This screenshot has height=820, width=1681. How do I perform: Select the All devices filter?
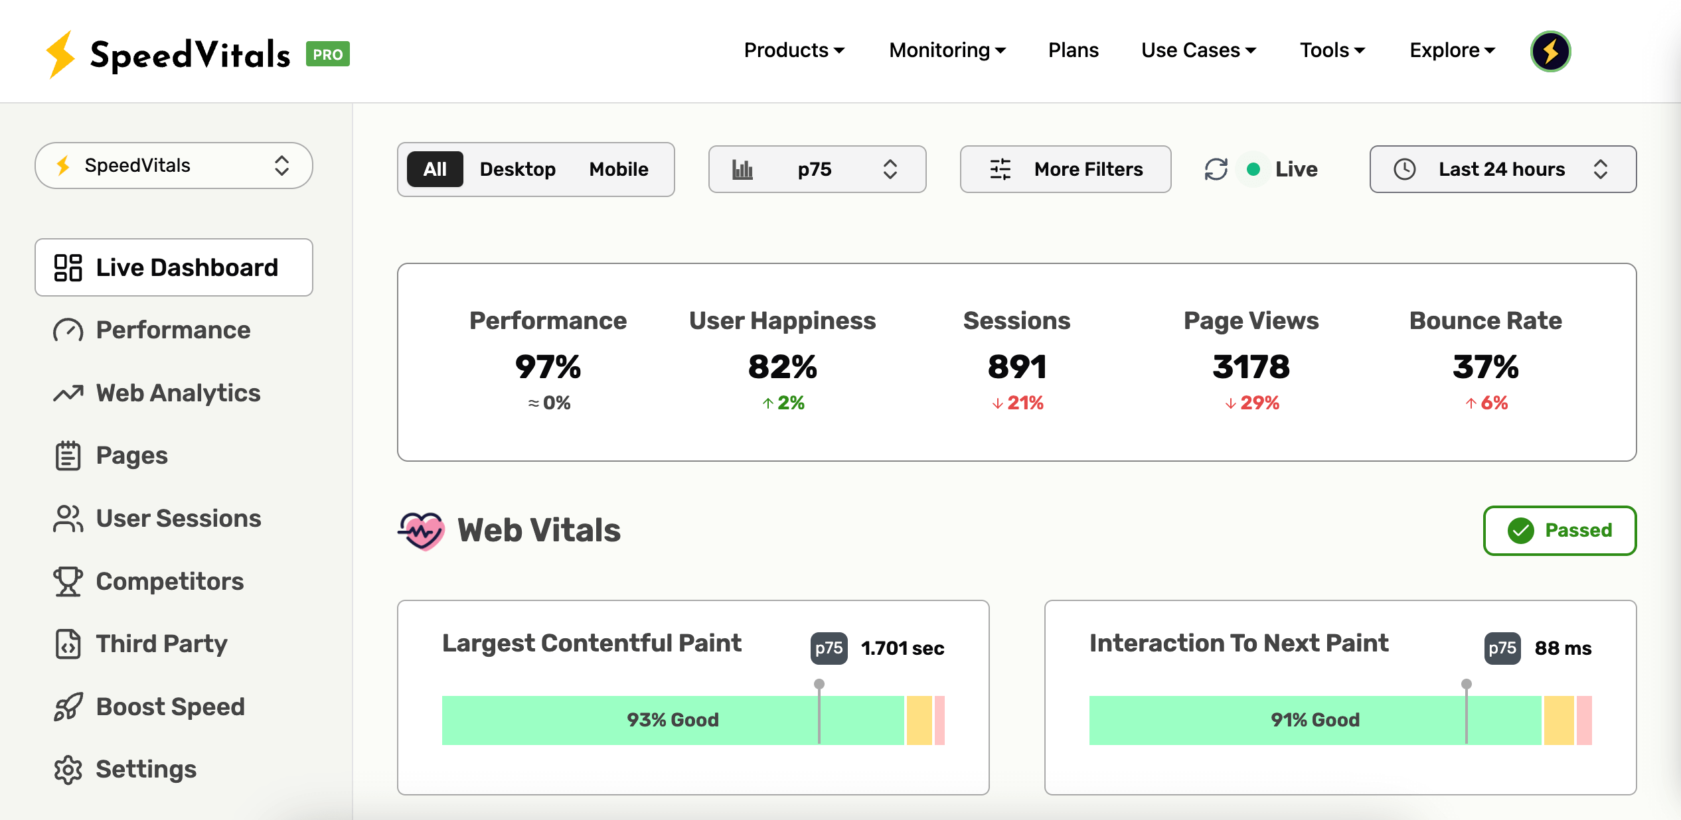coord(435,169)
